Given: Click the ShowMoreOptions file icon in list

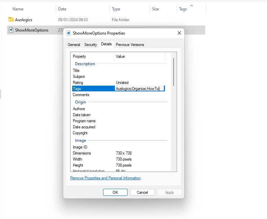Looking at the screenshot, I should pyautogui.click(x=11, y=30).
